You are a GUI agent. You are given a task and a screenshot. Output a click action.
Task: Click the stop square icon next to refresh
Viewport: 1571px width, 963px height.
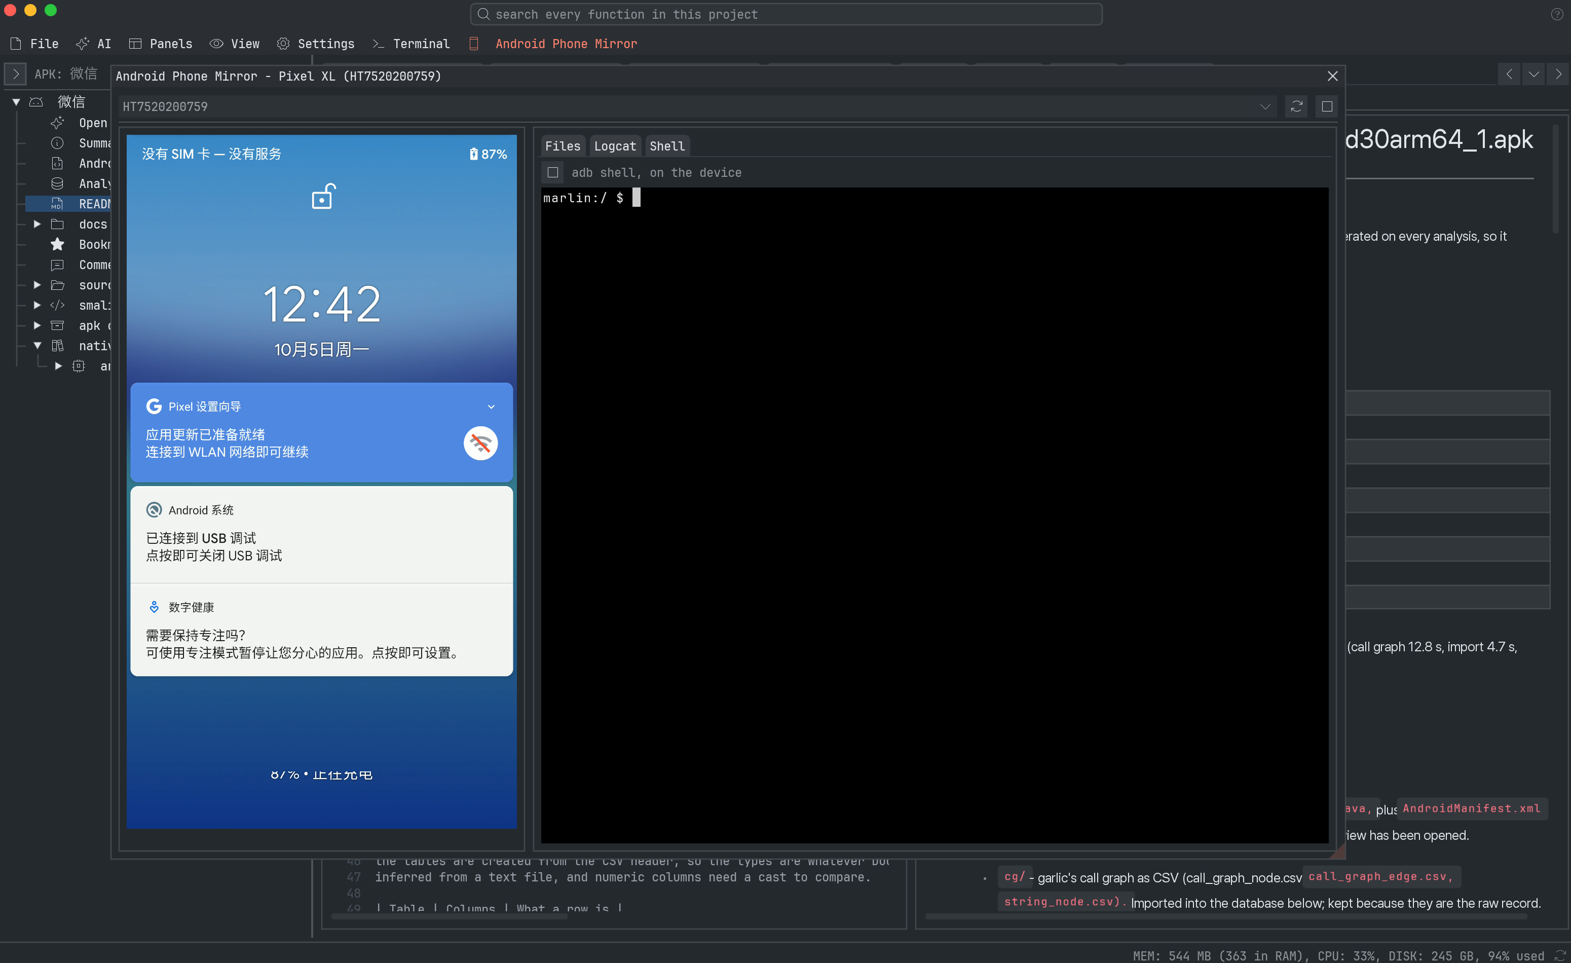click(1327, 106)
